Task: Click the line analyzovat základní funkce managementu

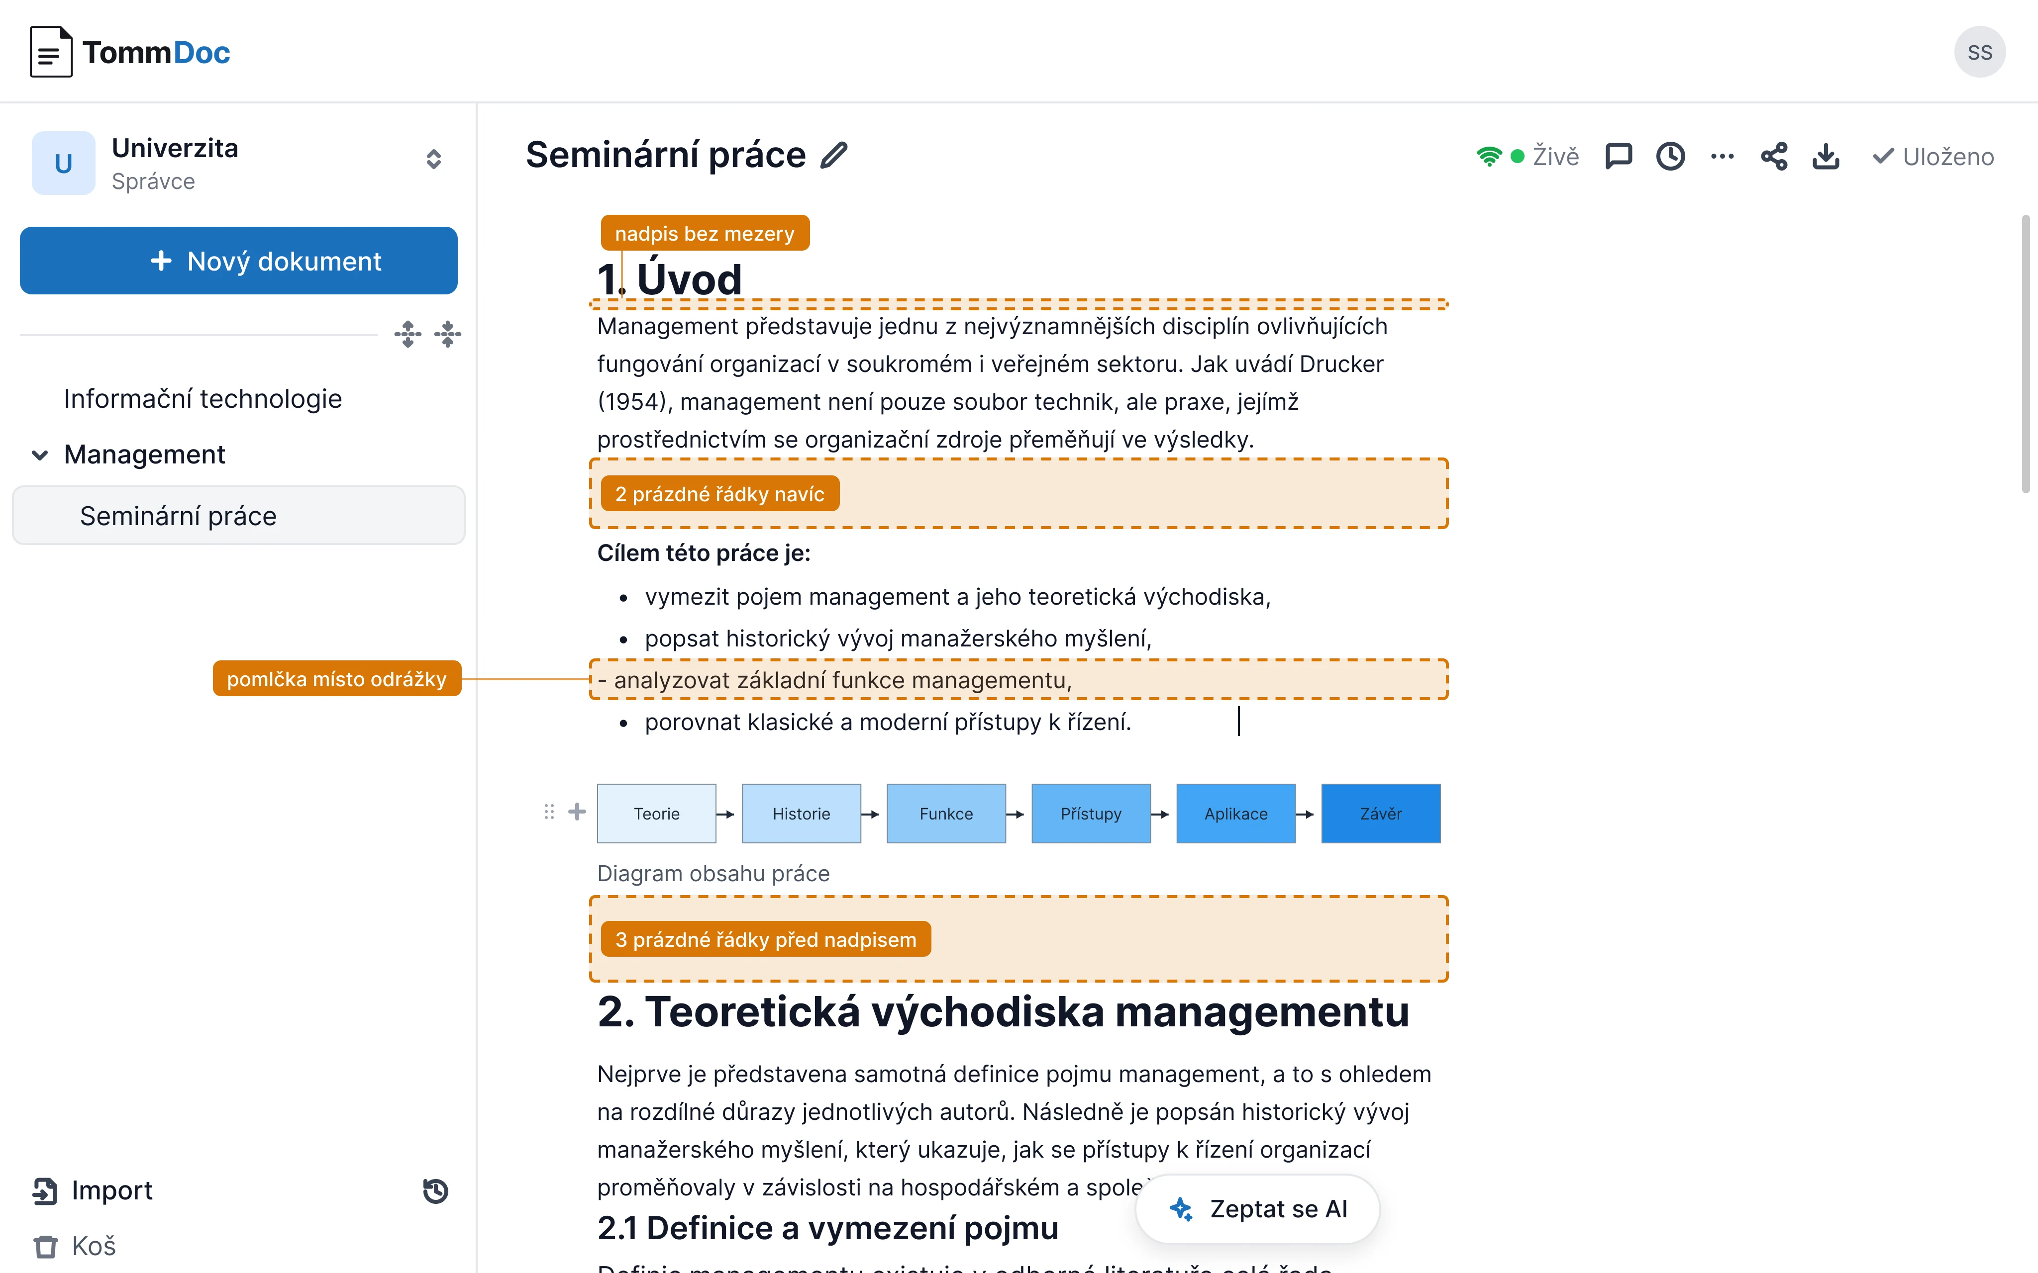Action: (x=834, y=679)
